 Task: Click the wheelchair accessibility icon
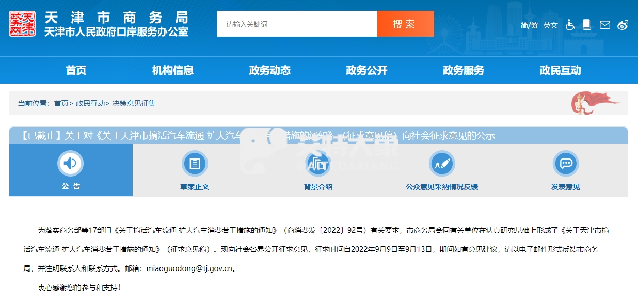point(570,25)
